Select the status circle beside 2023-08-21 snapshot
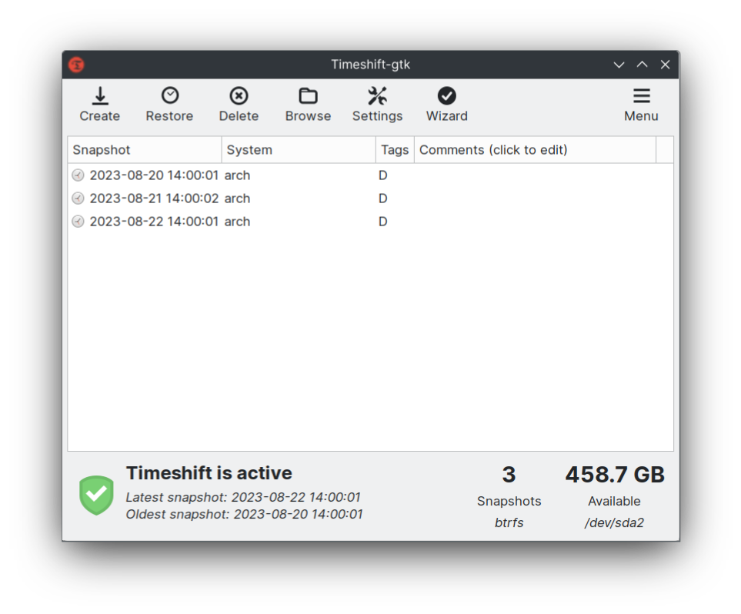The image size is (741, 614). point(77,198)
